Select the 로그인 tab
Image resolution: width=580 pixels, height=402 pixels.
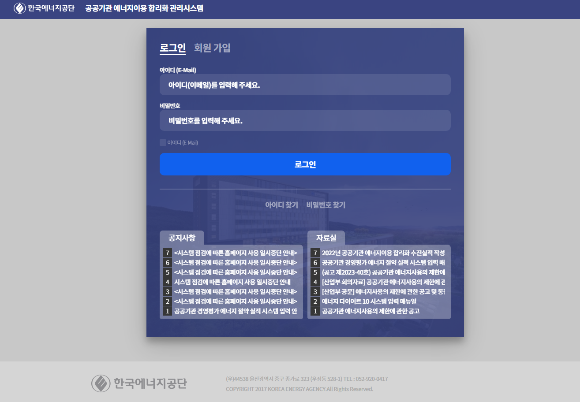[x=172, y=47]
